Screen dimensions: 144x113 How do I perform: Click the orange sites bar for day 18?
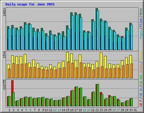81,70
